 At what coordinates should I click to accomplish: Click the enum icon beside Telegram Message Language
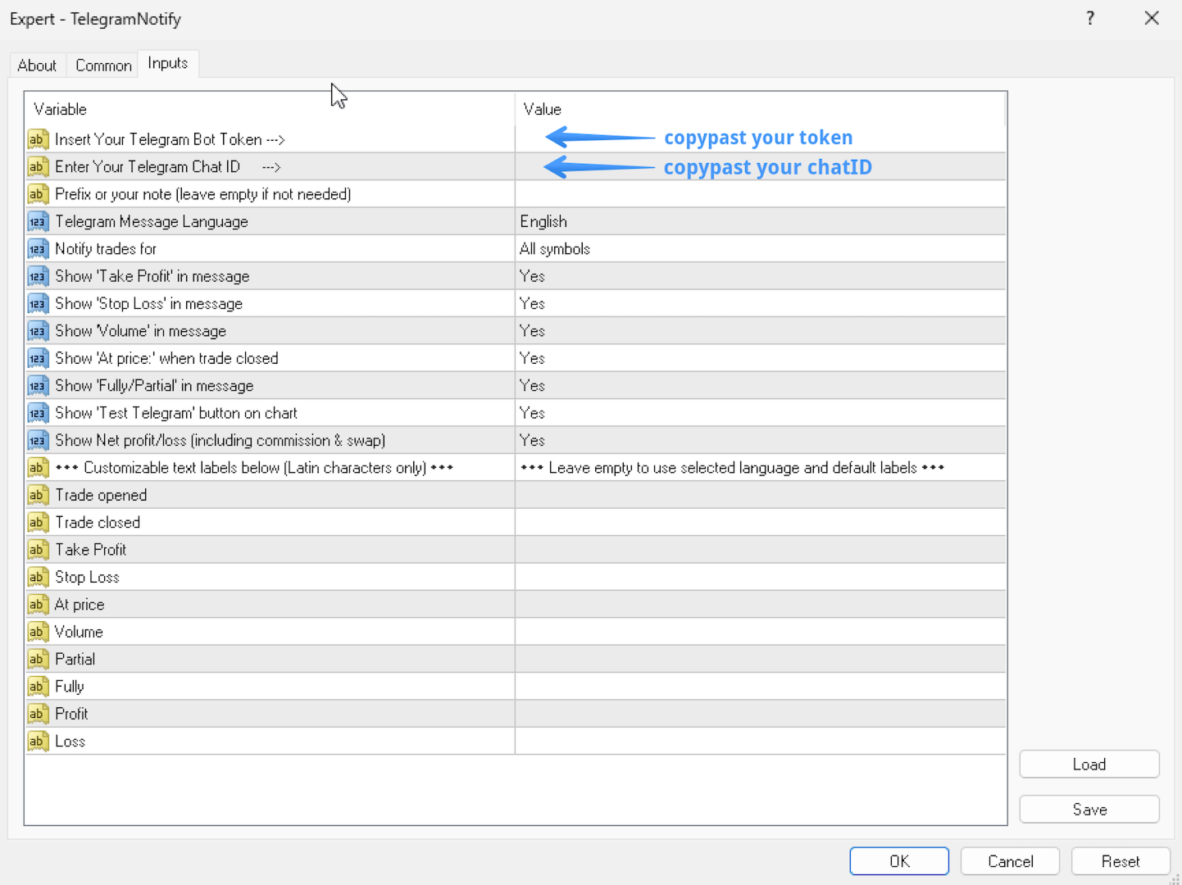pos(38,222)
